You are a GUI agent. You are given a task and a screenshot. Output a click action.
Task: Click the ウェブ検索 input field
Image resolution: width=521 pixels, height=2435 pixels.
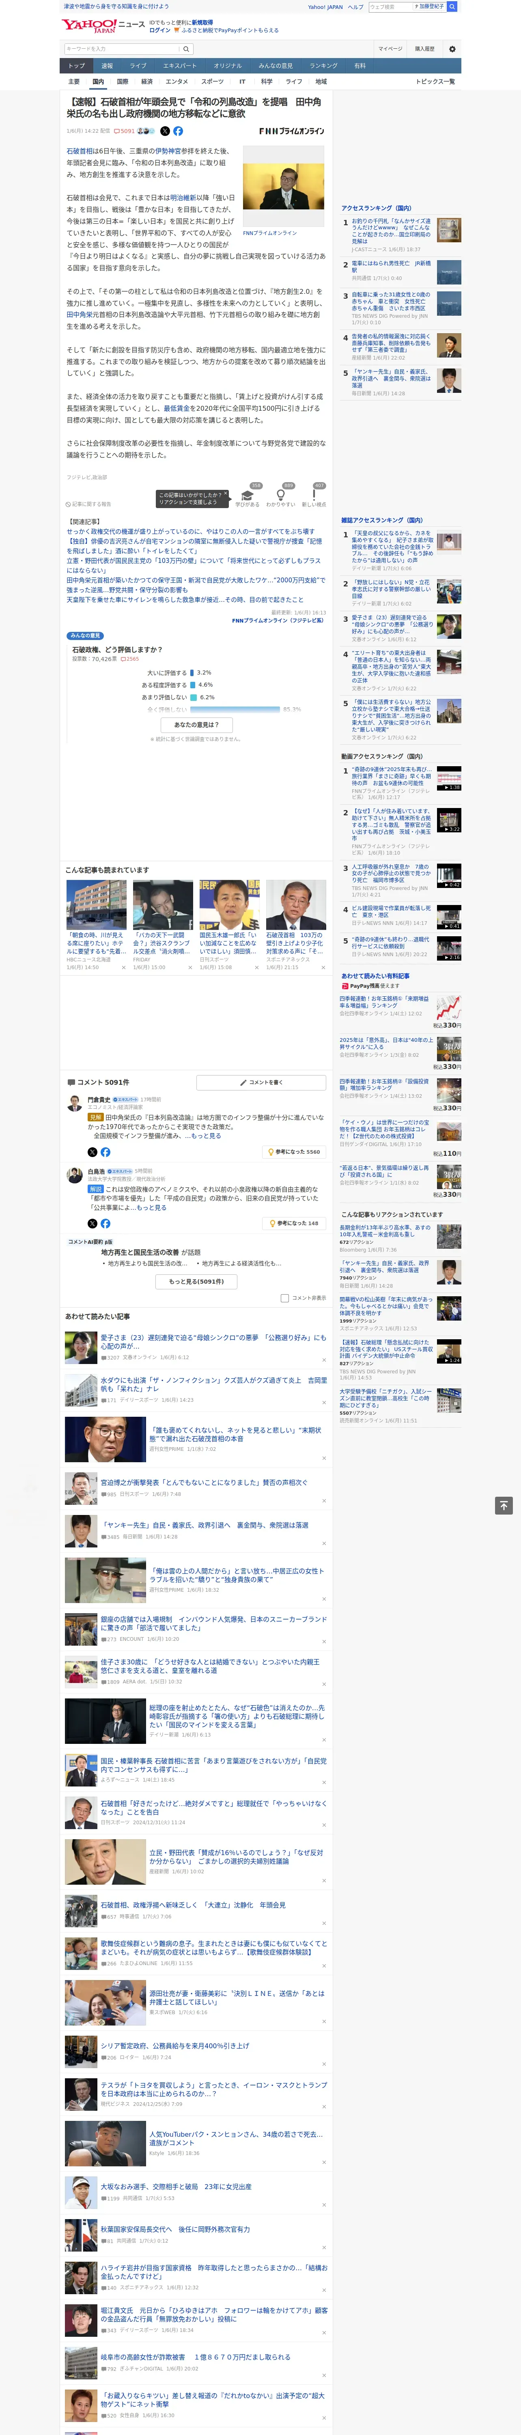click(x=390, y=6)
